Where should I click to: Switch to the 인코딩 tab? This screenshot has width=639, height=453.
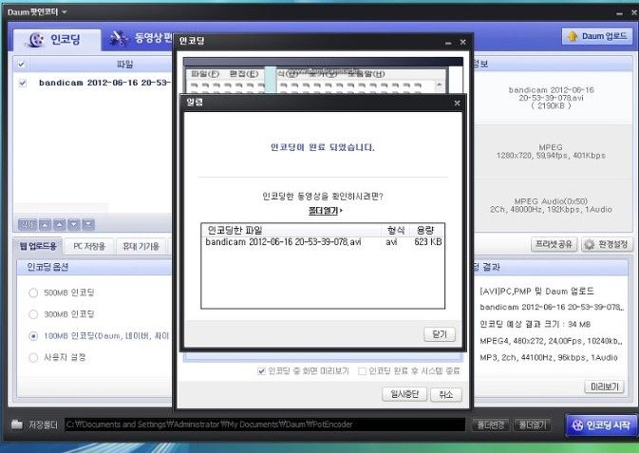[x=57, y=40]
